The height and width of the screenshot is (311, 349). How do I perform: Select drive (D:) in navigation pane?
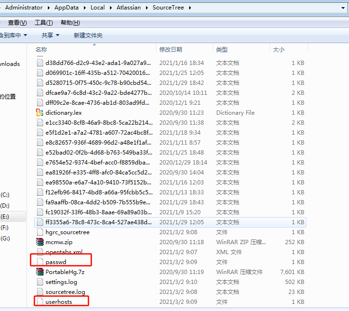click(x=5, y=206)
